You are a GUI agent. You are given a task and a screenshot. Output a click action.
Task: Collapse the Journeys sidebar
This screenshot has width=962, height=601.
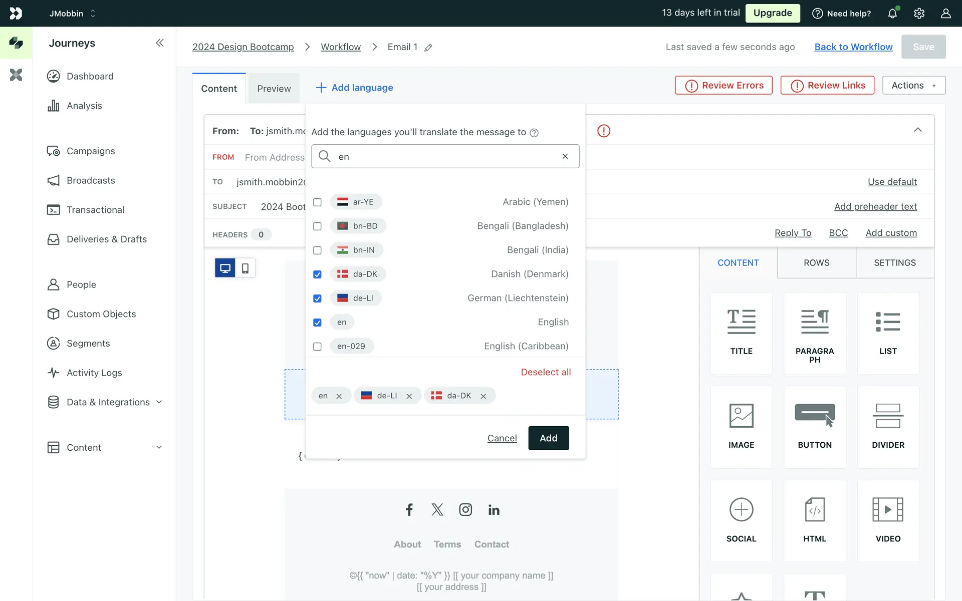[x=159, y=43]
